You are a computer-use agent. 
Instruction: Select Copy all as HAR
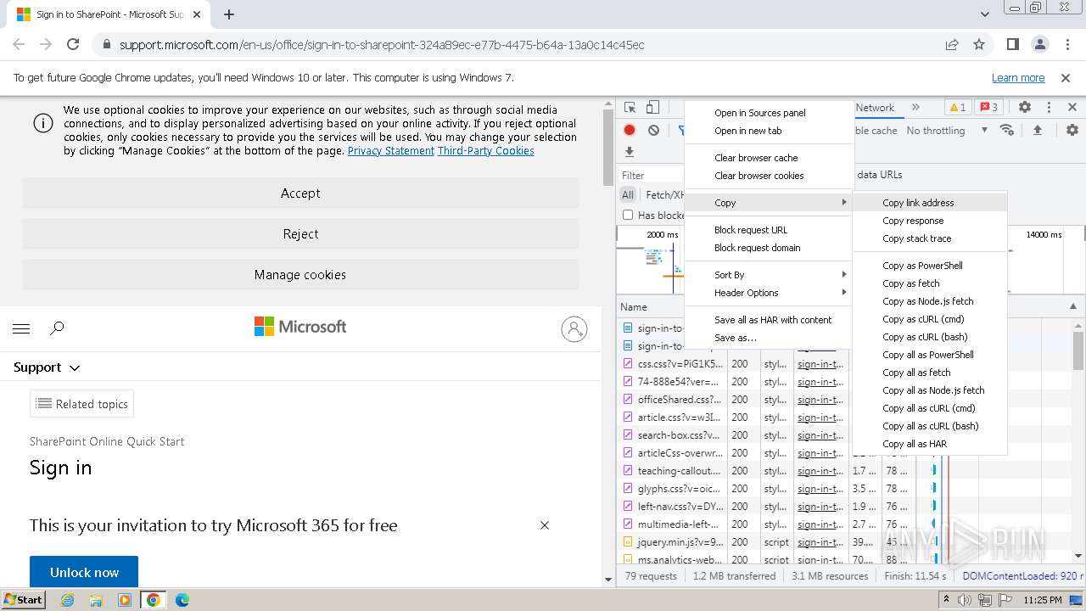pyautogui.click(x=929, y=444)
